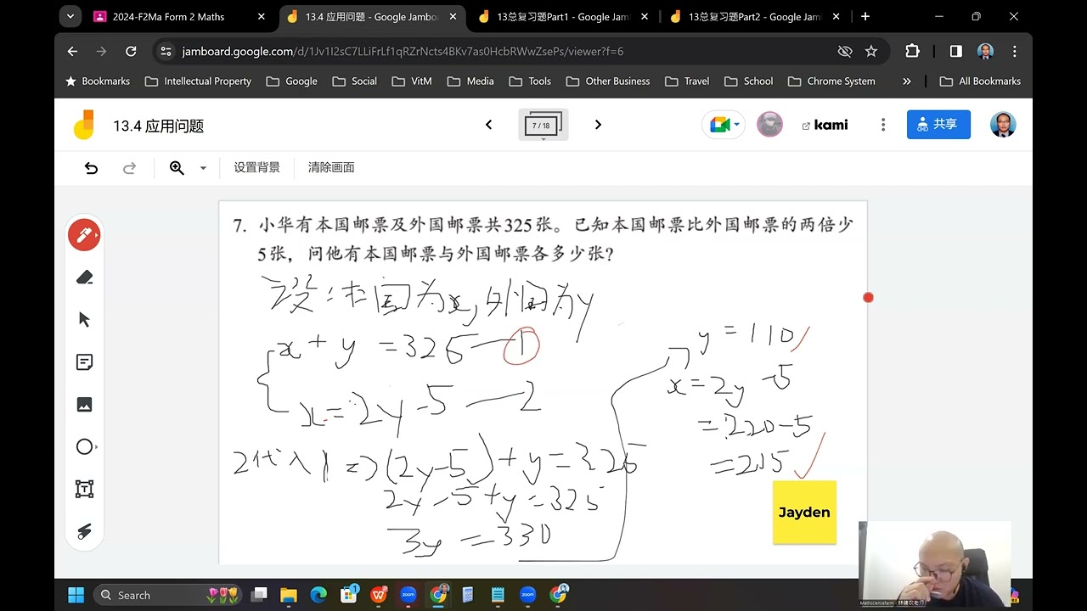Go to the next frame

598,125
